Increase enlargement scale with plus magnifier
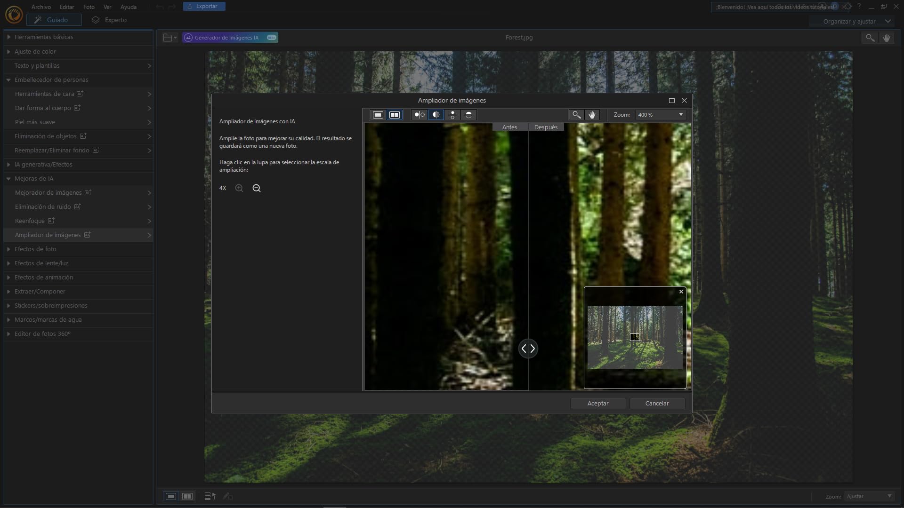Viewport: 904px width, 508px height. tap(239, 188)
